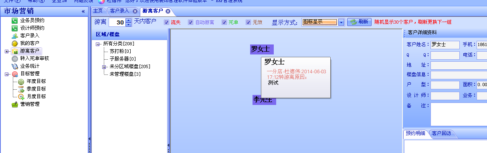Decrease the 游离 days with the down arrow
Screen dimensions: 487x153
pos(128,24)
